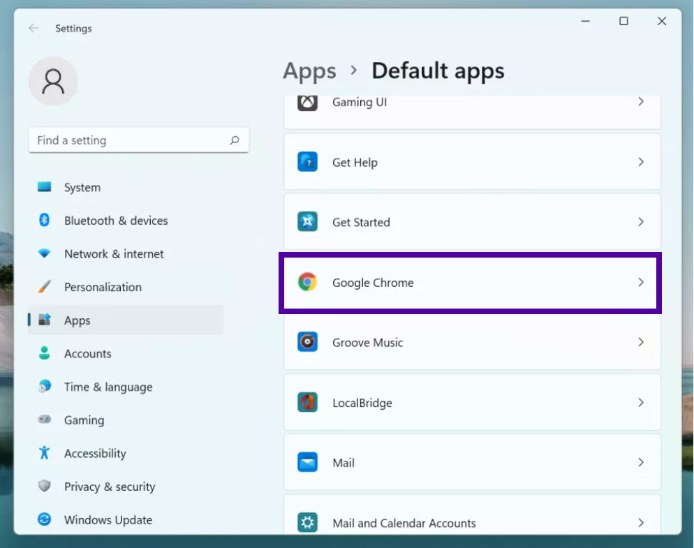Click the Gaming UI Xbox icon
694x548 pixels.
tap(307, 103)
